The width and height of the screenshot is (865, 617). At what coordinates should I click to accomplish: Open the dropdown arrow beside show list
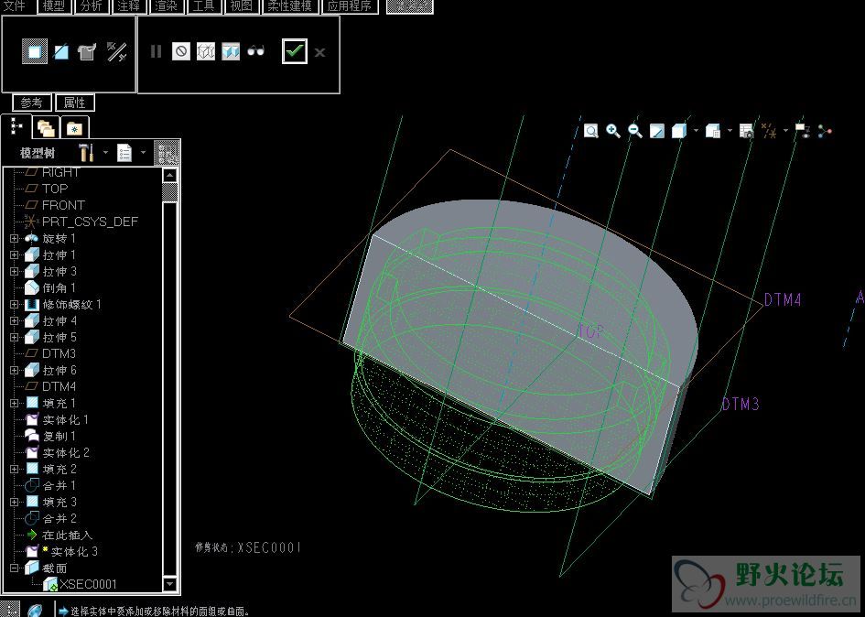tap(143, 152)
